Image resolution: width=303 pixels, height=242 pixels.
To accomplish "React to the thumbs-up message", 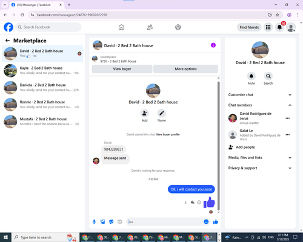I will pyautogui.click(x=199, y=202).
